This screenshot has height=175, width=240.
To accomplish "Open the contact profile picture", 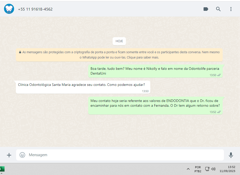I will (9, 9).
